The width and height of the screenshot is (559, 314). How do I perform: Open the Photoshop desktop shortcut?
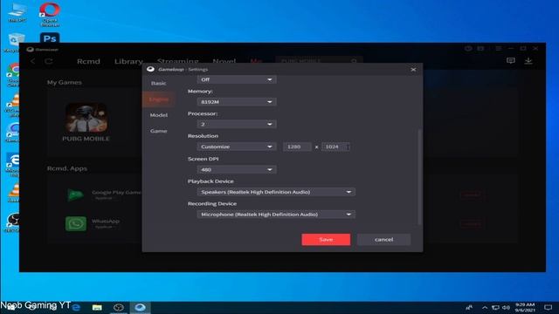click(50, 38)
